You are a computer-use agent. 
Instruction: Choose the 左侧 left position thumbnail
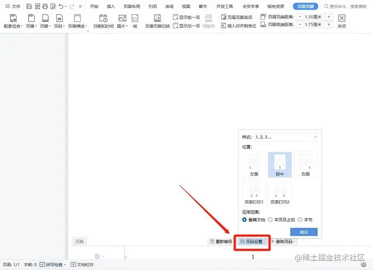click(254, 165)
